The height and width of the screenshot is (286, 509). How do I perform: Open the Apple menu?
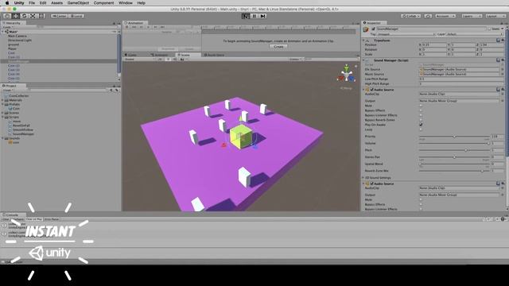(x=7, y=3)
